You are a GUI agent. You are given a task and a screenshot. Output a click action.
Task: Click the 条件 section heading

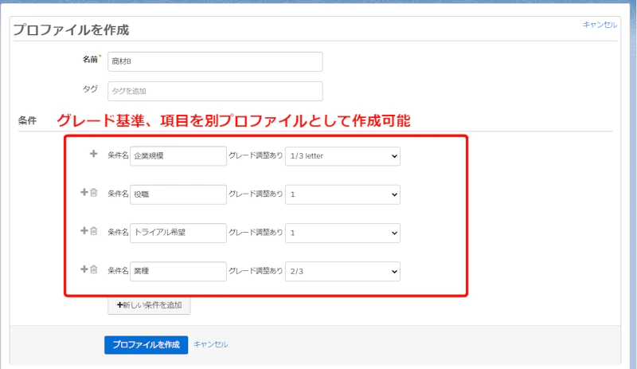click(27, 120)
